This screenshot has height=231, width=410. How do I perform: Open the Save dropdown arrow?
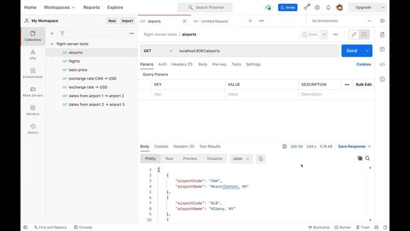(324, 34)
